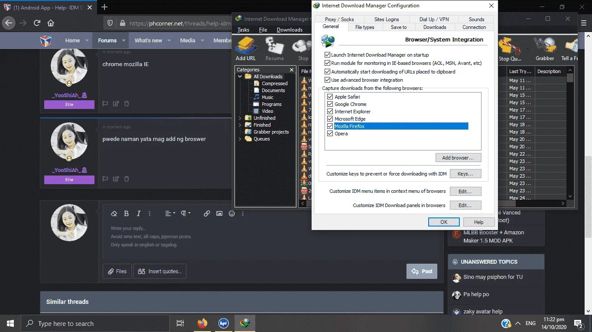Switch to Save to tab
The image size is (592, 332).
point(399,27)
